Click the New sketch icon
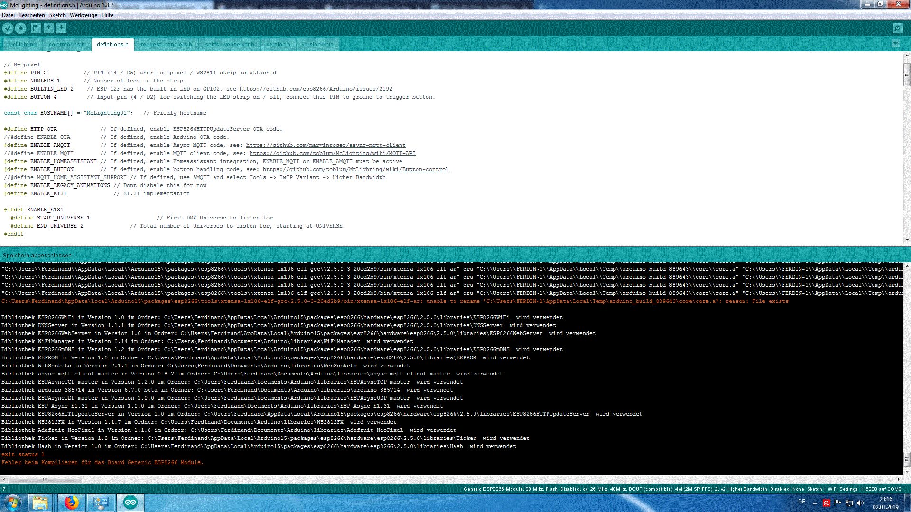The width and height of the screenshot is (911, 512). (36, 28)
